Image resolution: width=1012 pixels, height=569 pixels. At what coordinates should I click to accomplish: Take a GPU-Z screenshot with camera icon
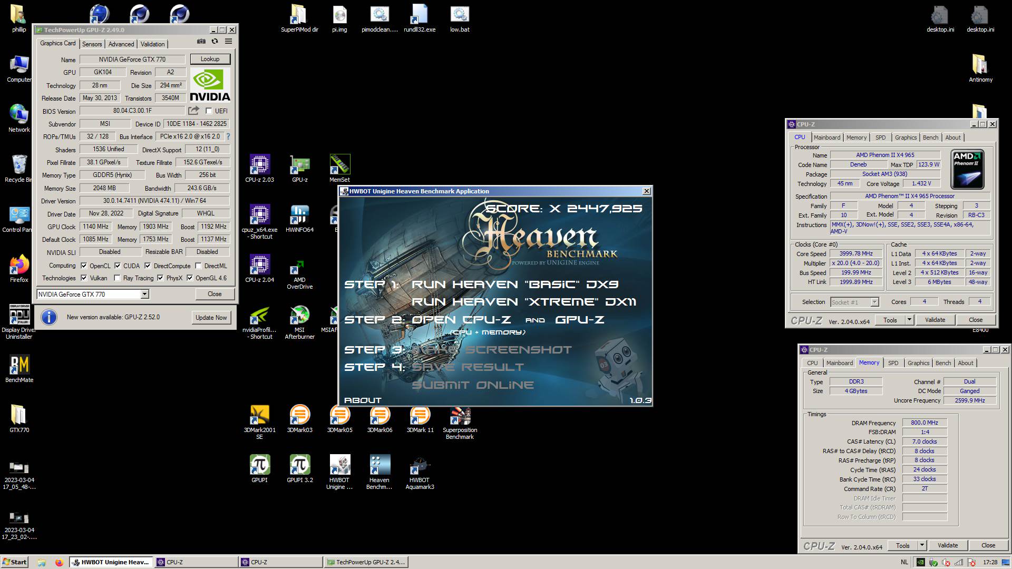(x=201, y=41)
